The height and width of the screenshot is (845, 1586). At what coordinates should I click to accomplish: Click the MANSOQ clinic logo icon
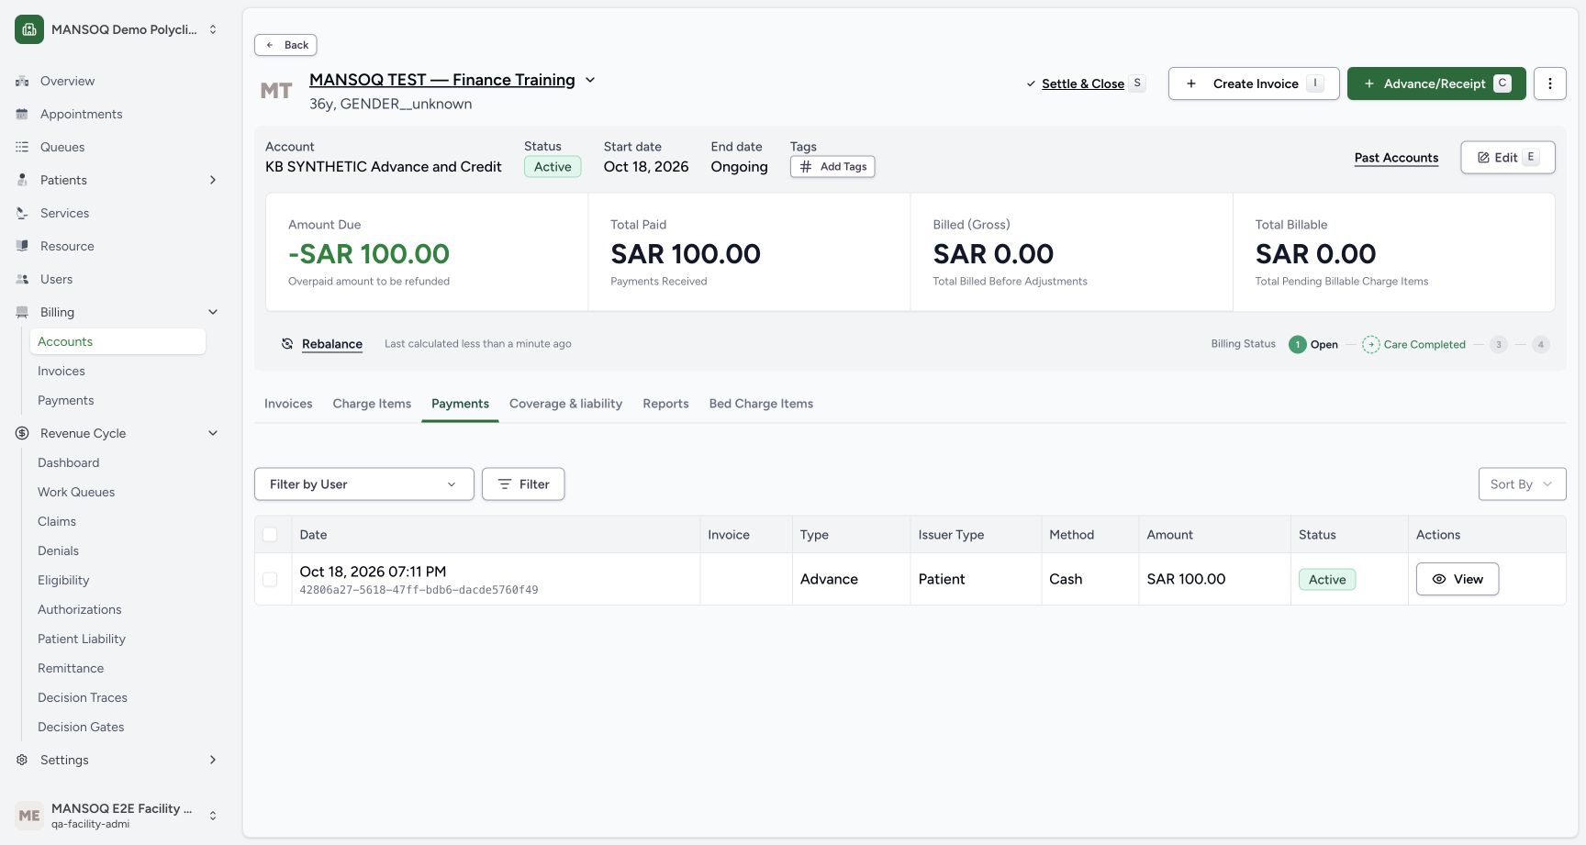tap(29, 29)
